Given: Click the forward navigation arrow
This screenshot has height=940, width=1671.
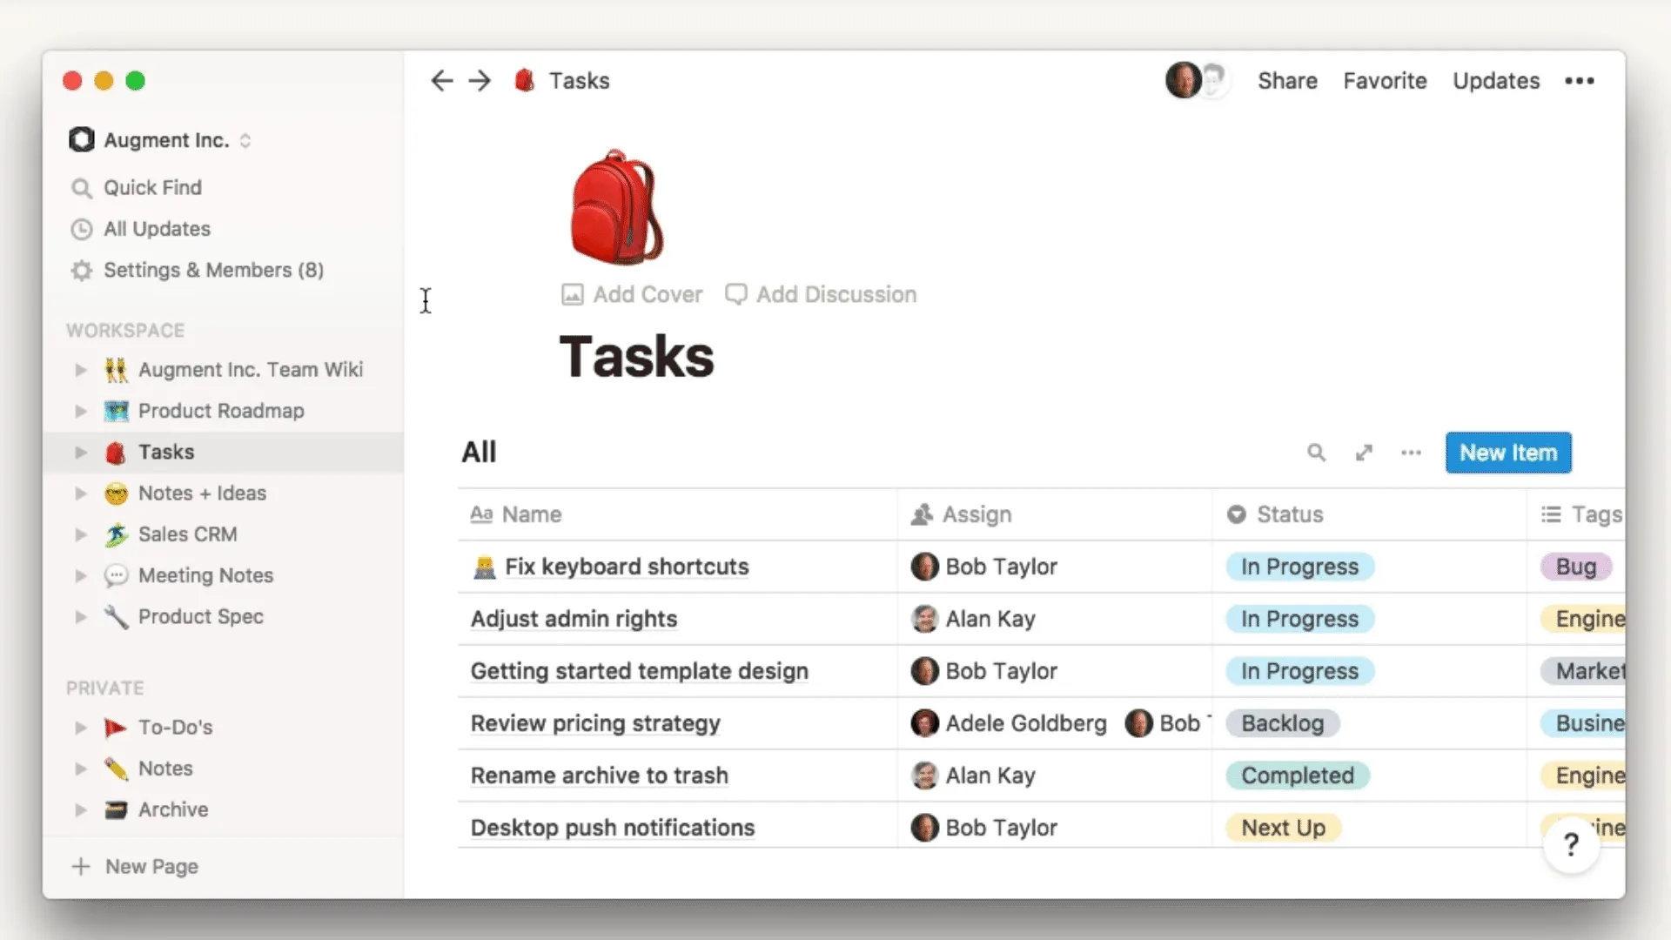Looking at the screenshot, I should click(x=480, y=81).
